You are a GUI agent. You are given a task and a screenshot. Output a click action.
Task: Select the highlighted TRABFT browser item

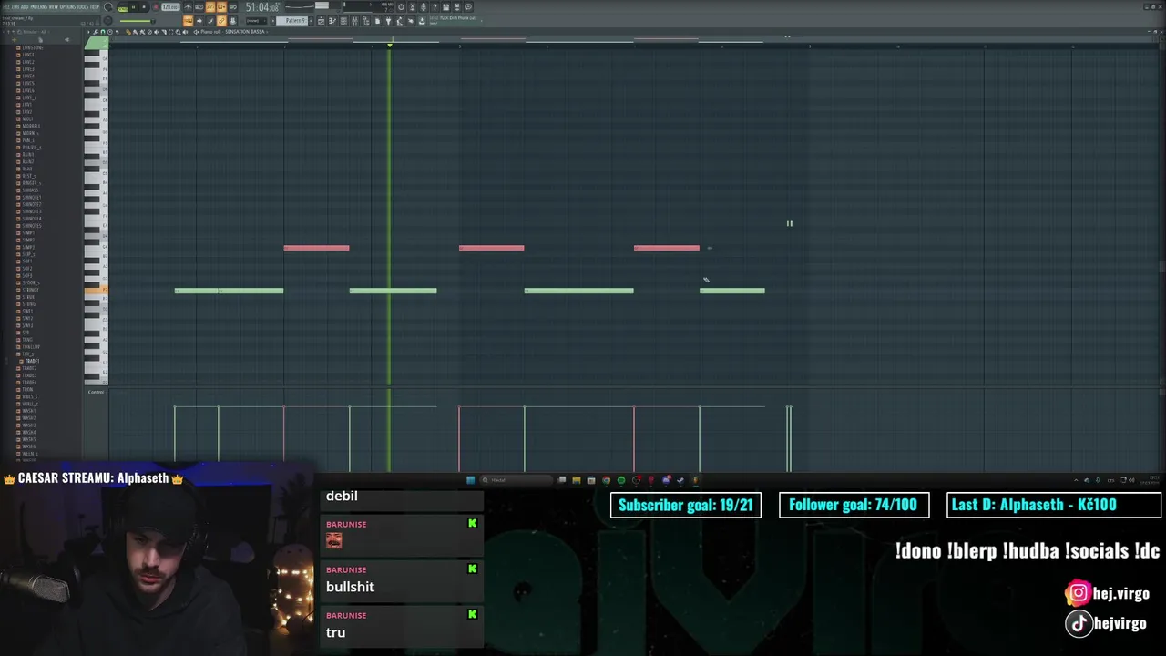click(31, 361)
